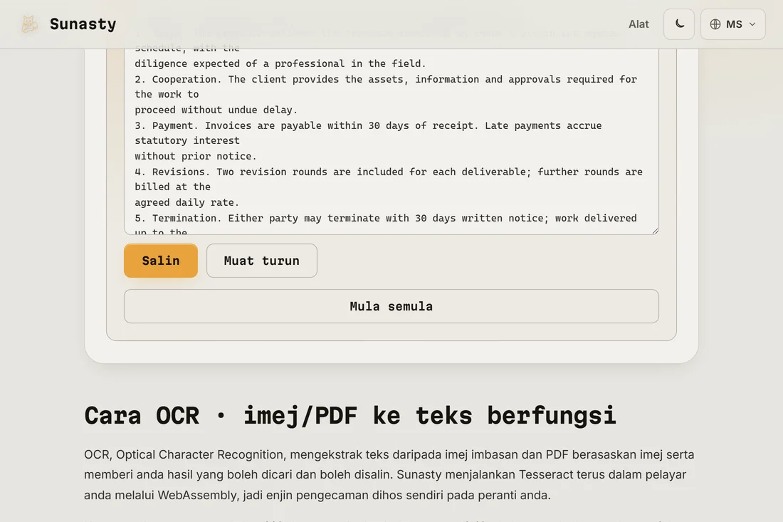Click the line '3. Payment. Invoices are payable'

pyautogui.click(x=368, y=125)
